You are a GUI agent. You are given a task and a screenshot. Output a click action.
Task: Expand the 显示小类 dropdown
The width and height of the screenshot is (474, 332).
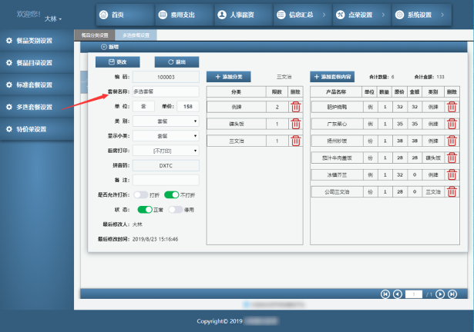point(166,135)
